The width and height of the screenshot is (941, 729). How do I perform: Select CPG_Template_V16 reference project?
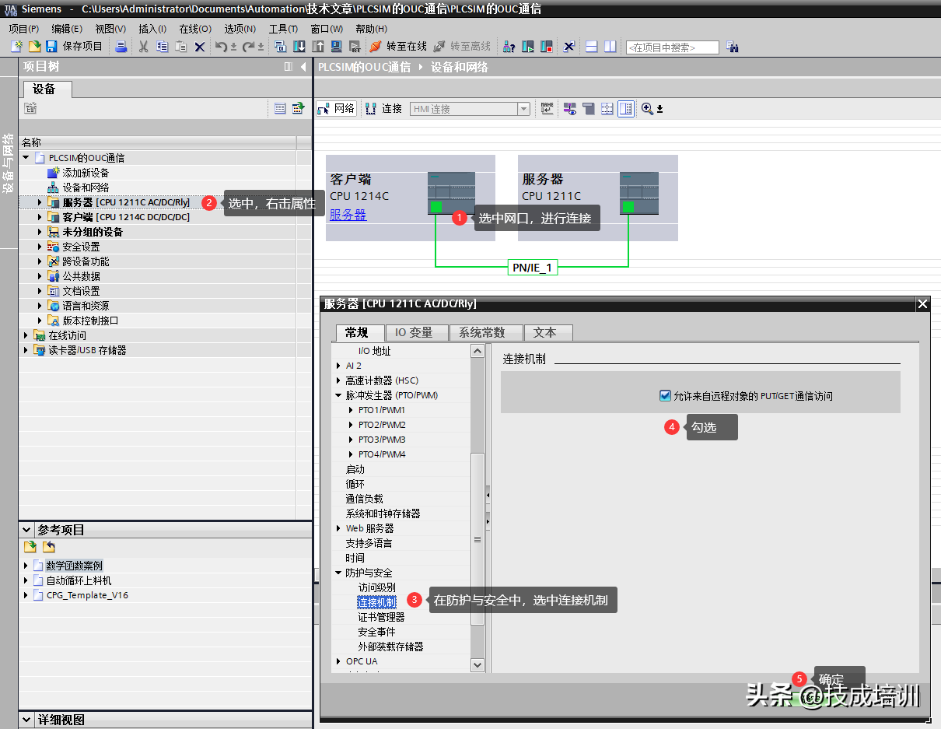point(87,595)
